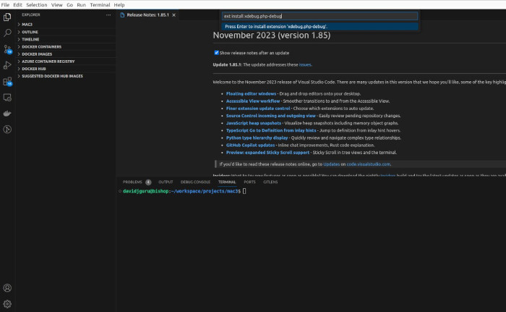Visit the code.visualstudio.com link
The image size is (506, 312).
click(368, 164)
